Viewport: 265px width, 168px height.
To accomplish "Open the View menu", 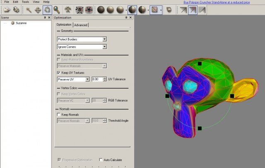I will (36, 2).
